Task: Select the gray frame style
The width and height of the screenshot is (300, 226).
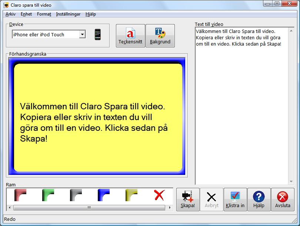Action: click(76, 195)
